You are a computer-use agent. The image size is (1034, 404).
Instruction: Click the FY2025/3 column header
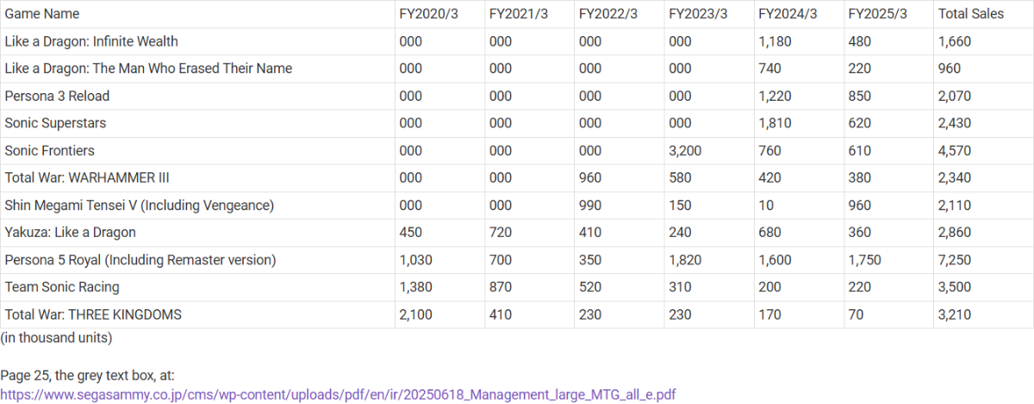click(877, 14)
